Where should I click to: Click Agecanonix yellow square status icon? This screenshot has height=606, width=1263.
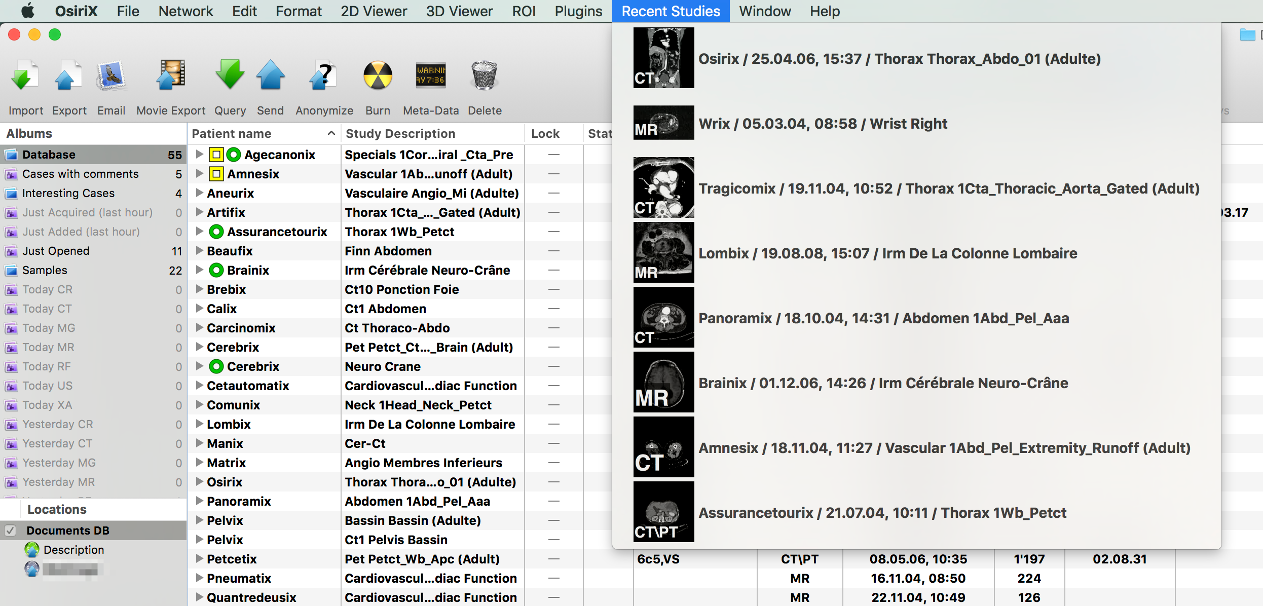[216, 155]
